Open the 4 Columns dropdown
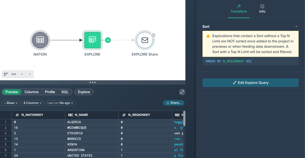305x158 pixels. pos(33,103)
